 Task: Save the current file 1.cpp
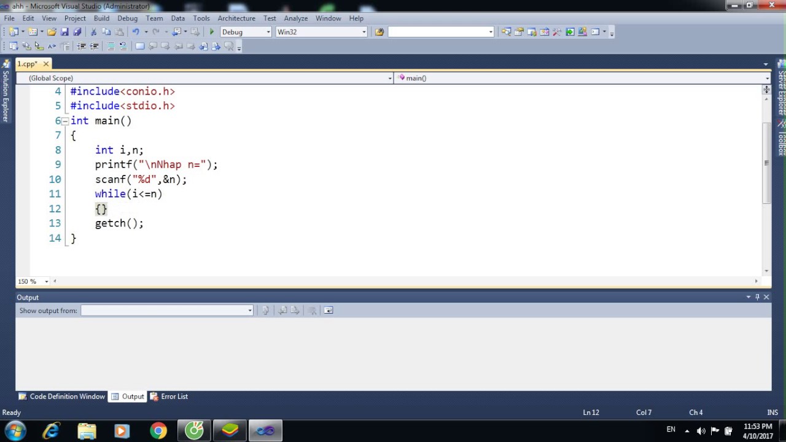click(64, 32)
